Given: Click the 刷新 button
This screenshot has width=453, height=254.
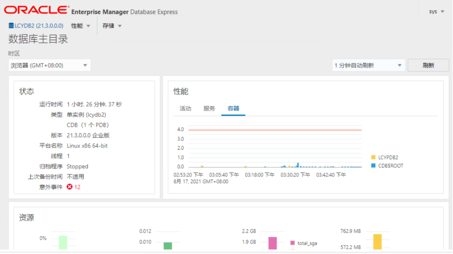Looking at the screenshot, I should click(x=428, y=65).
